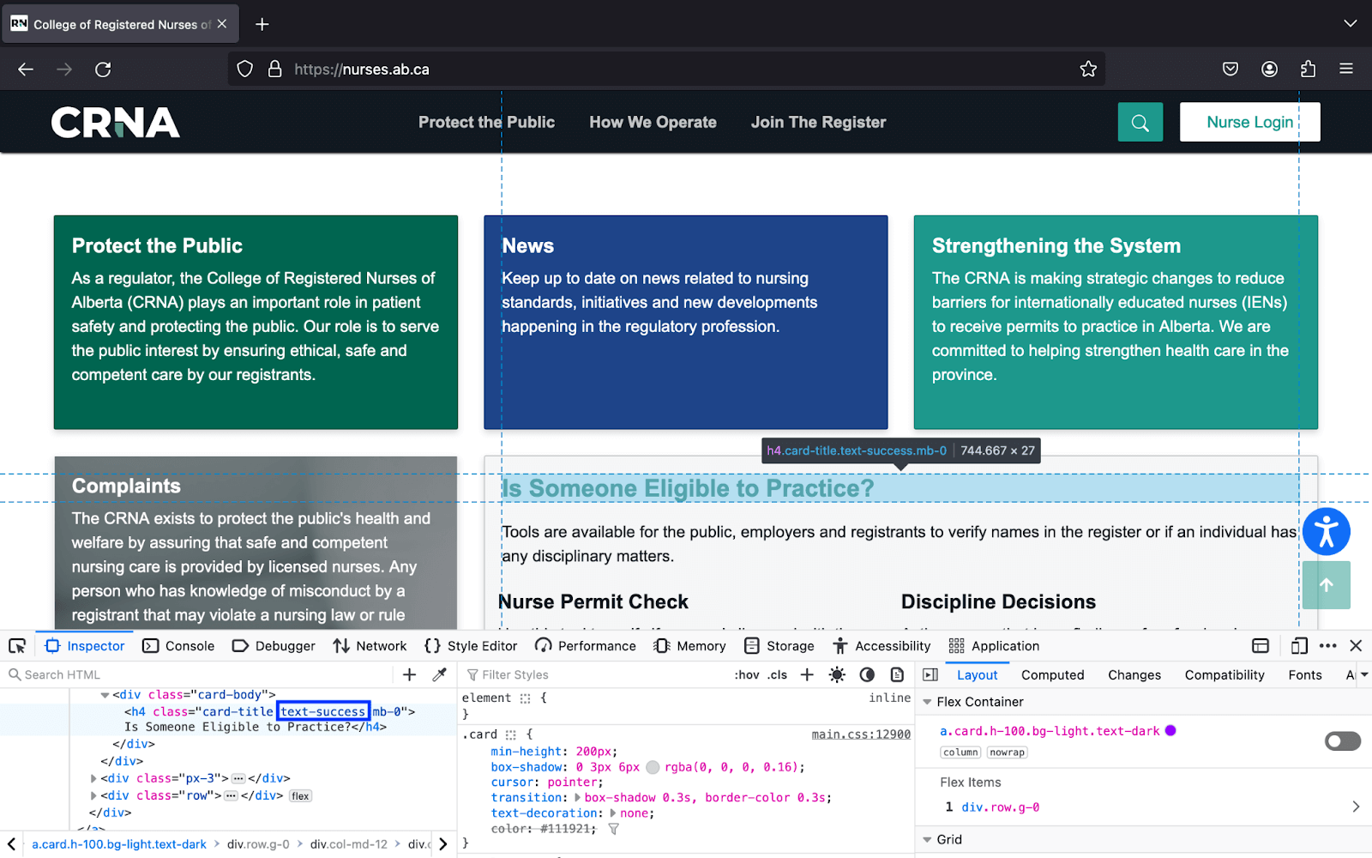
Task: Activate the element picker tool
Action: pos(17,646)
